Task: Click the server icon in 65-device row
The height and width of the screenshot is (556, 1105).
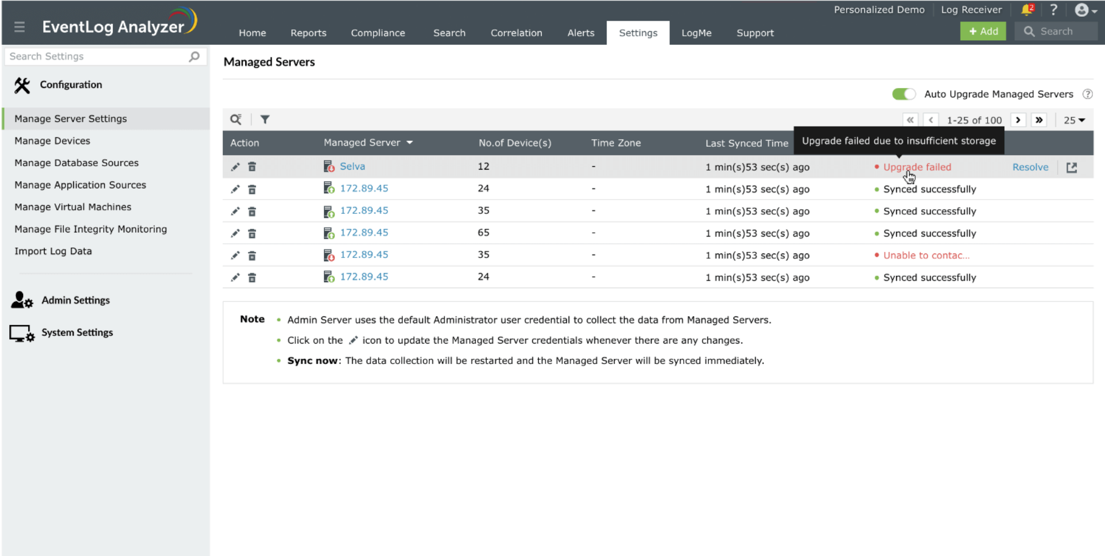Action: tap(329, 233)
